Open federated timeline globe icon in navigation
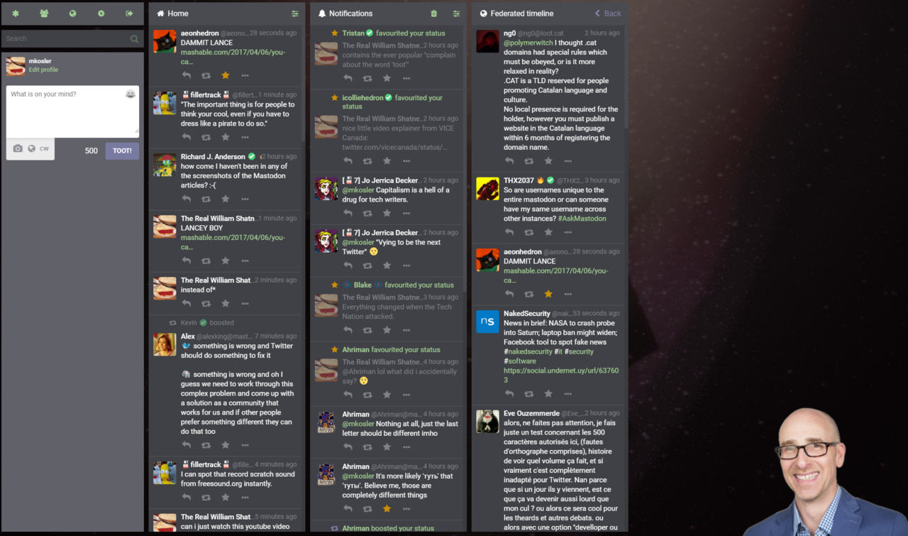The height and width of the screenshot is (536, 908). click(72, 13)
